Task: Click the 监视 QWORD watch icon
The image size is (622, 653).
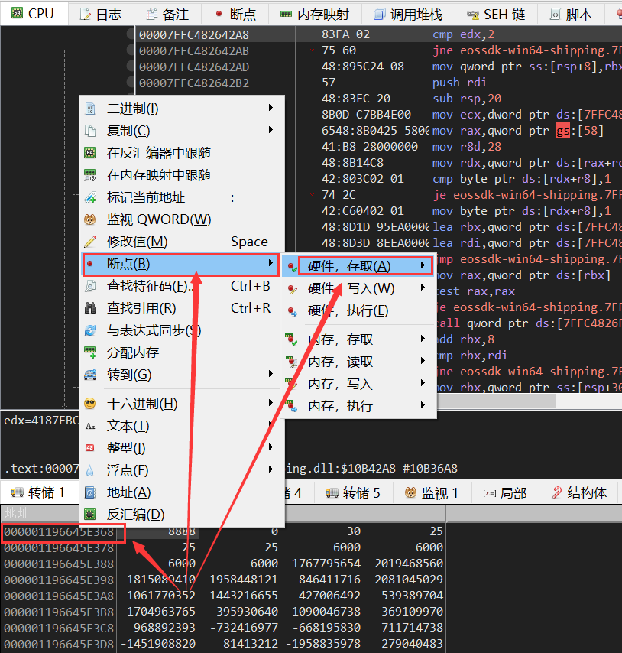Action: coord(90,219)
